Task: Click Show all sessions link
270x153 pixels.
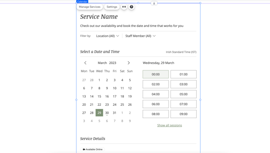Action: pos(169,125)
